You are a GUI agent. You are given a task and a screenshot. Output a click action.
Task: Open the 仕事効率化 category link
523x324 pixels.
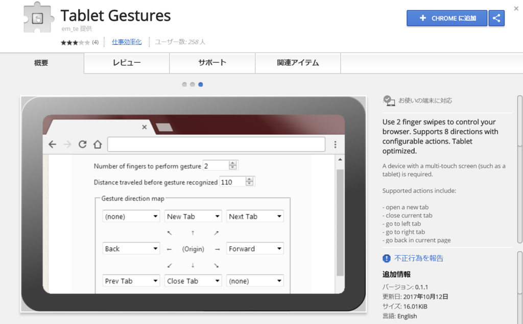[127, 42]
